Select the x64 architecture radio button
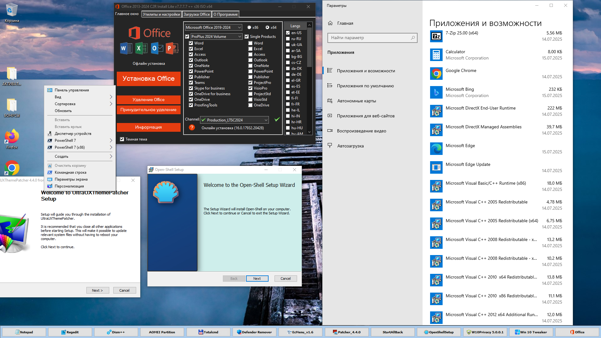Screen dimensions: 601x338 point(267,28)
